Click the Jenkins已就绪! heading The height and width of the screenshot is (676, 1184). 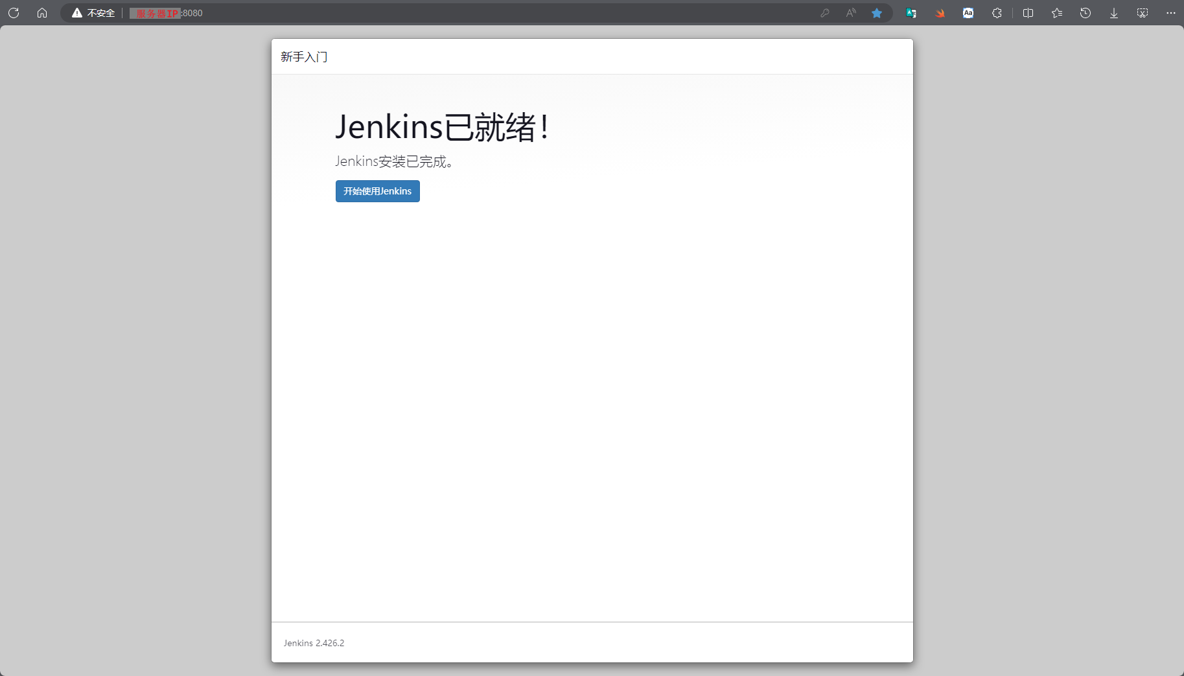tap(443, 126)
